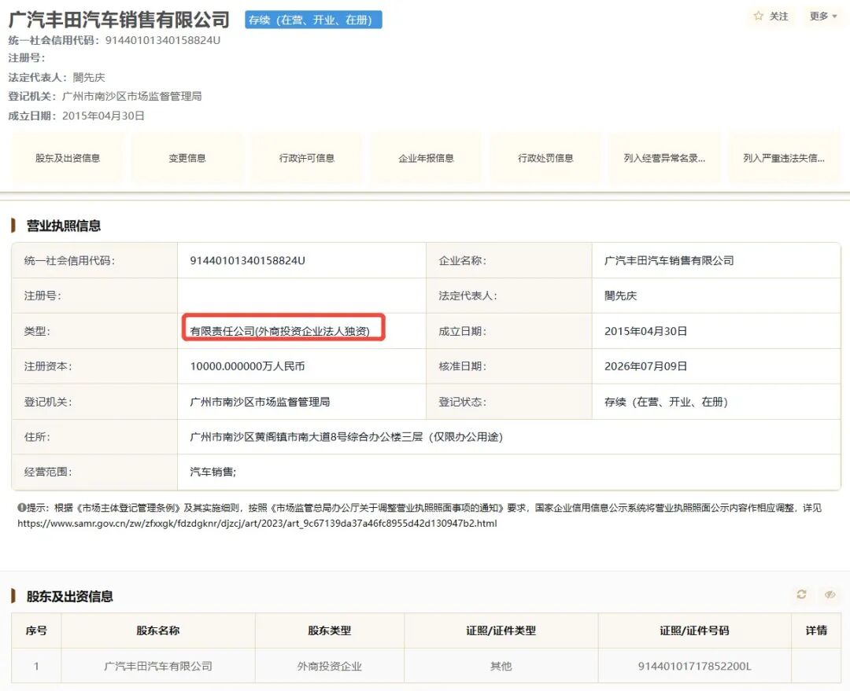Click legal representative 閤先庆 in the header
Screen dimensions: 850x691
[89, 78]
